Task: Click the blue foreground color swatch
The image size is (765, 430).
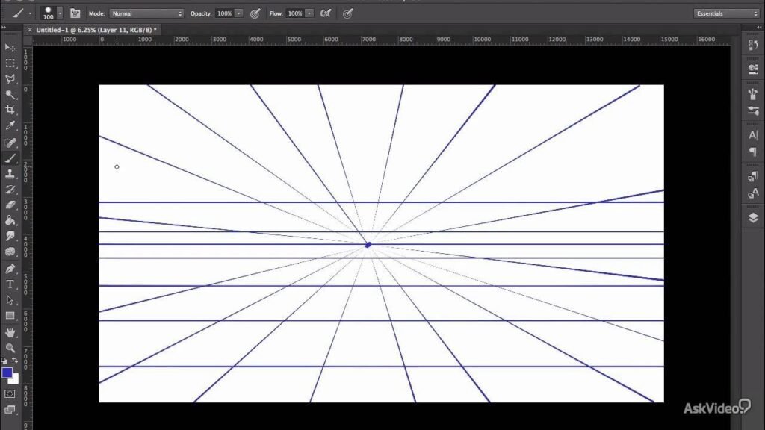Action: pos(7,372)
